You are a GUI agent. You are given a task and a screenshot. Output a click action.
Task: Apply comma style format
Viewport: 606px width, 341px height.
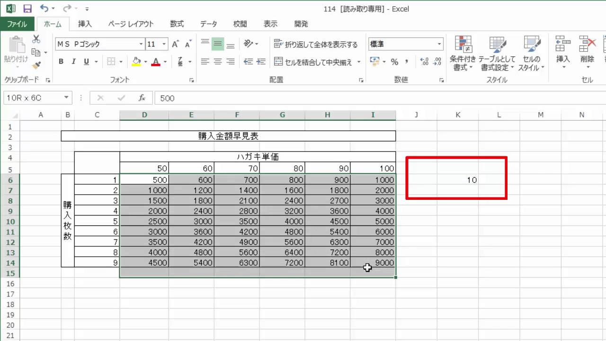click(407, 62)
